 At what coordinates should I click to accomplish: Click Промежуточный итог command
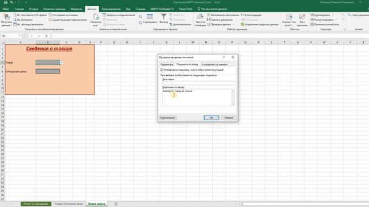(x=325, y=24)
